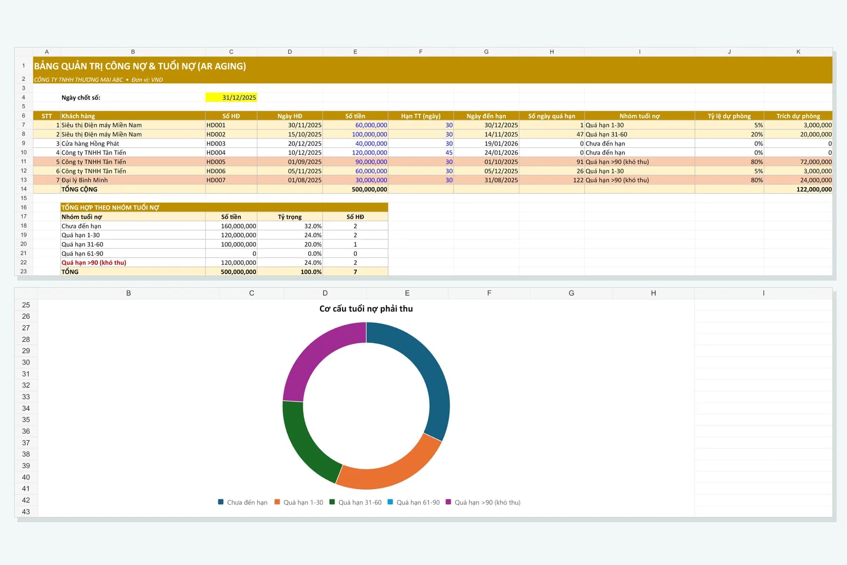
Task: Click the 'Ngày chốt sổ:' label cell
Action: tap(133, 97)
